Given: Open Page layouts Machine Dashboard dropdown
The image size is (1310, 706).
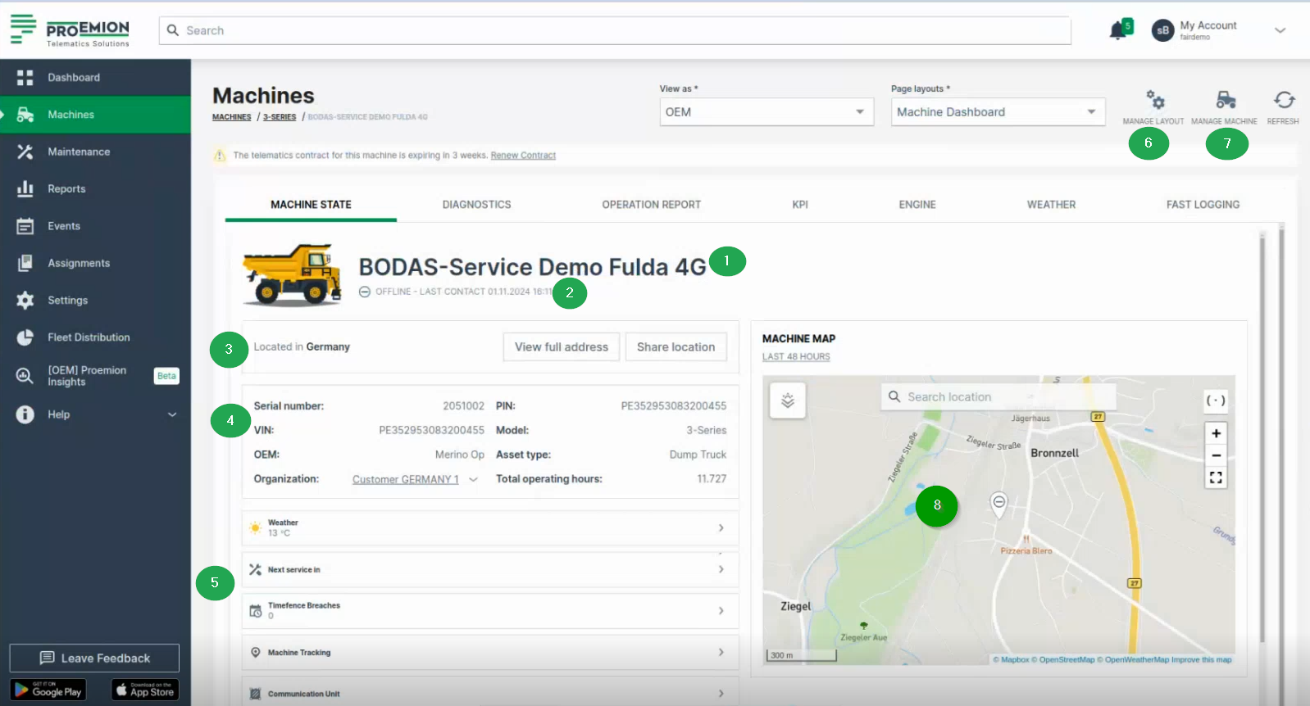Looking at the screenshot, I should point(997,112).
